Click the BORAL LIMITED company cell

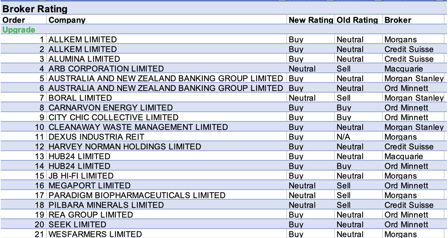80,98
